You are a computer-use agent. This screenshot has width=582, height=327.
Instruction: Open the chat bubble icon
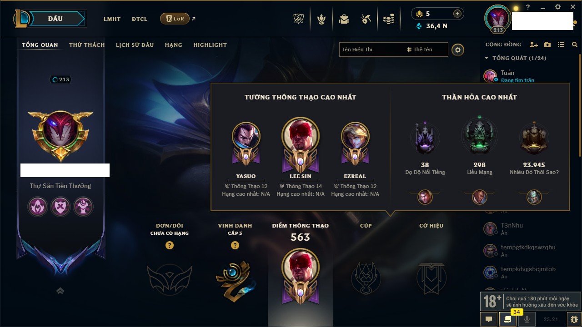[489, 319]
